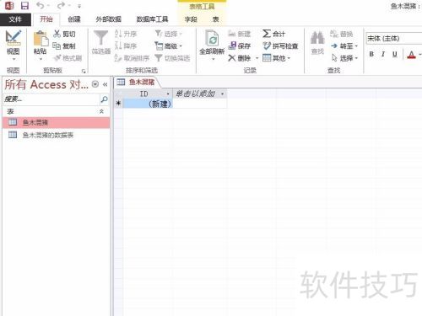Click the Redo arrow in the title bar

click(61, 6)
